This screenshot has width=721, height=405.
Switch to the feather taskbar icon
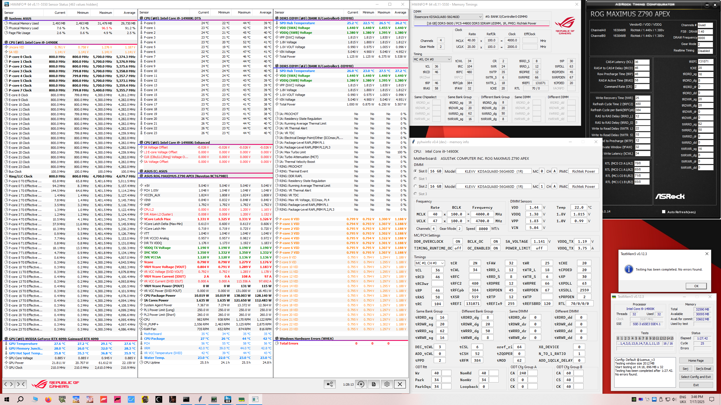tap(200, 399)
